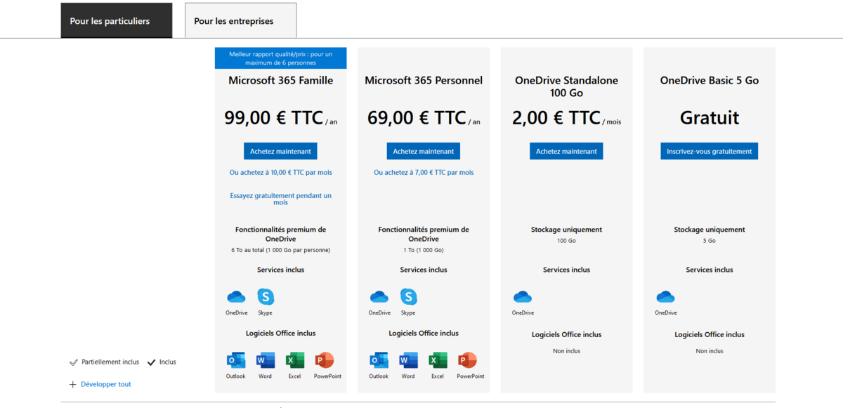Viewport: 843px width, 408px height.
Task: Click the Excel icon in Microsoft 365 Personnel
Action: (x=438, y=361)
